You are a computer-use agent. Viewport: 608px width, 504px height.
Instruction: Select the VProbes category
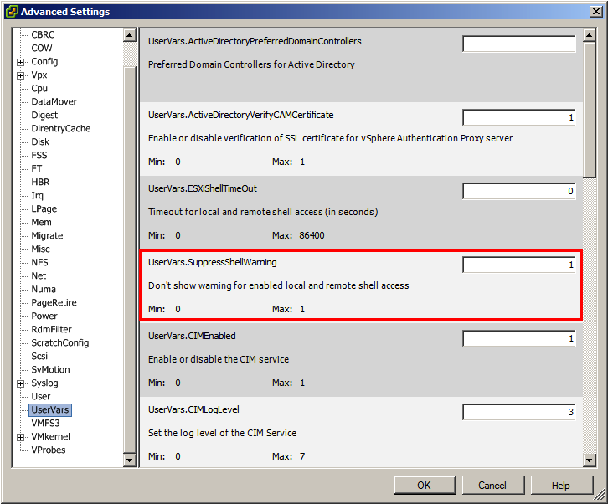point(49,450)
